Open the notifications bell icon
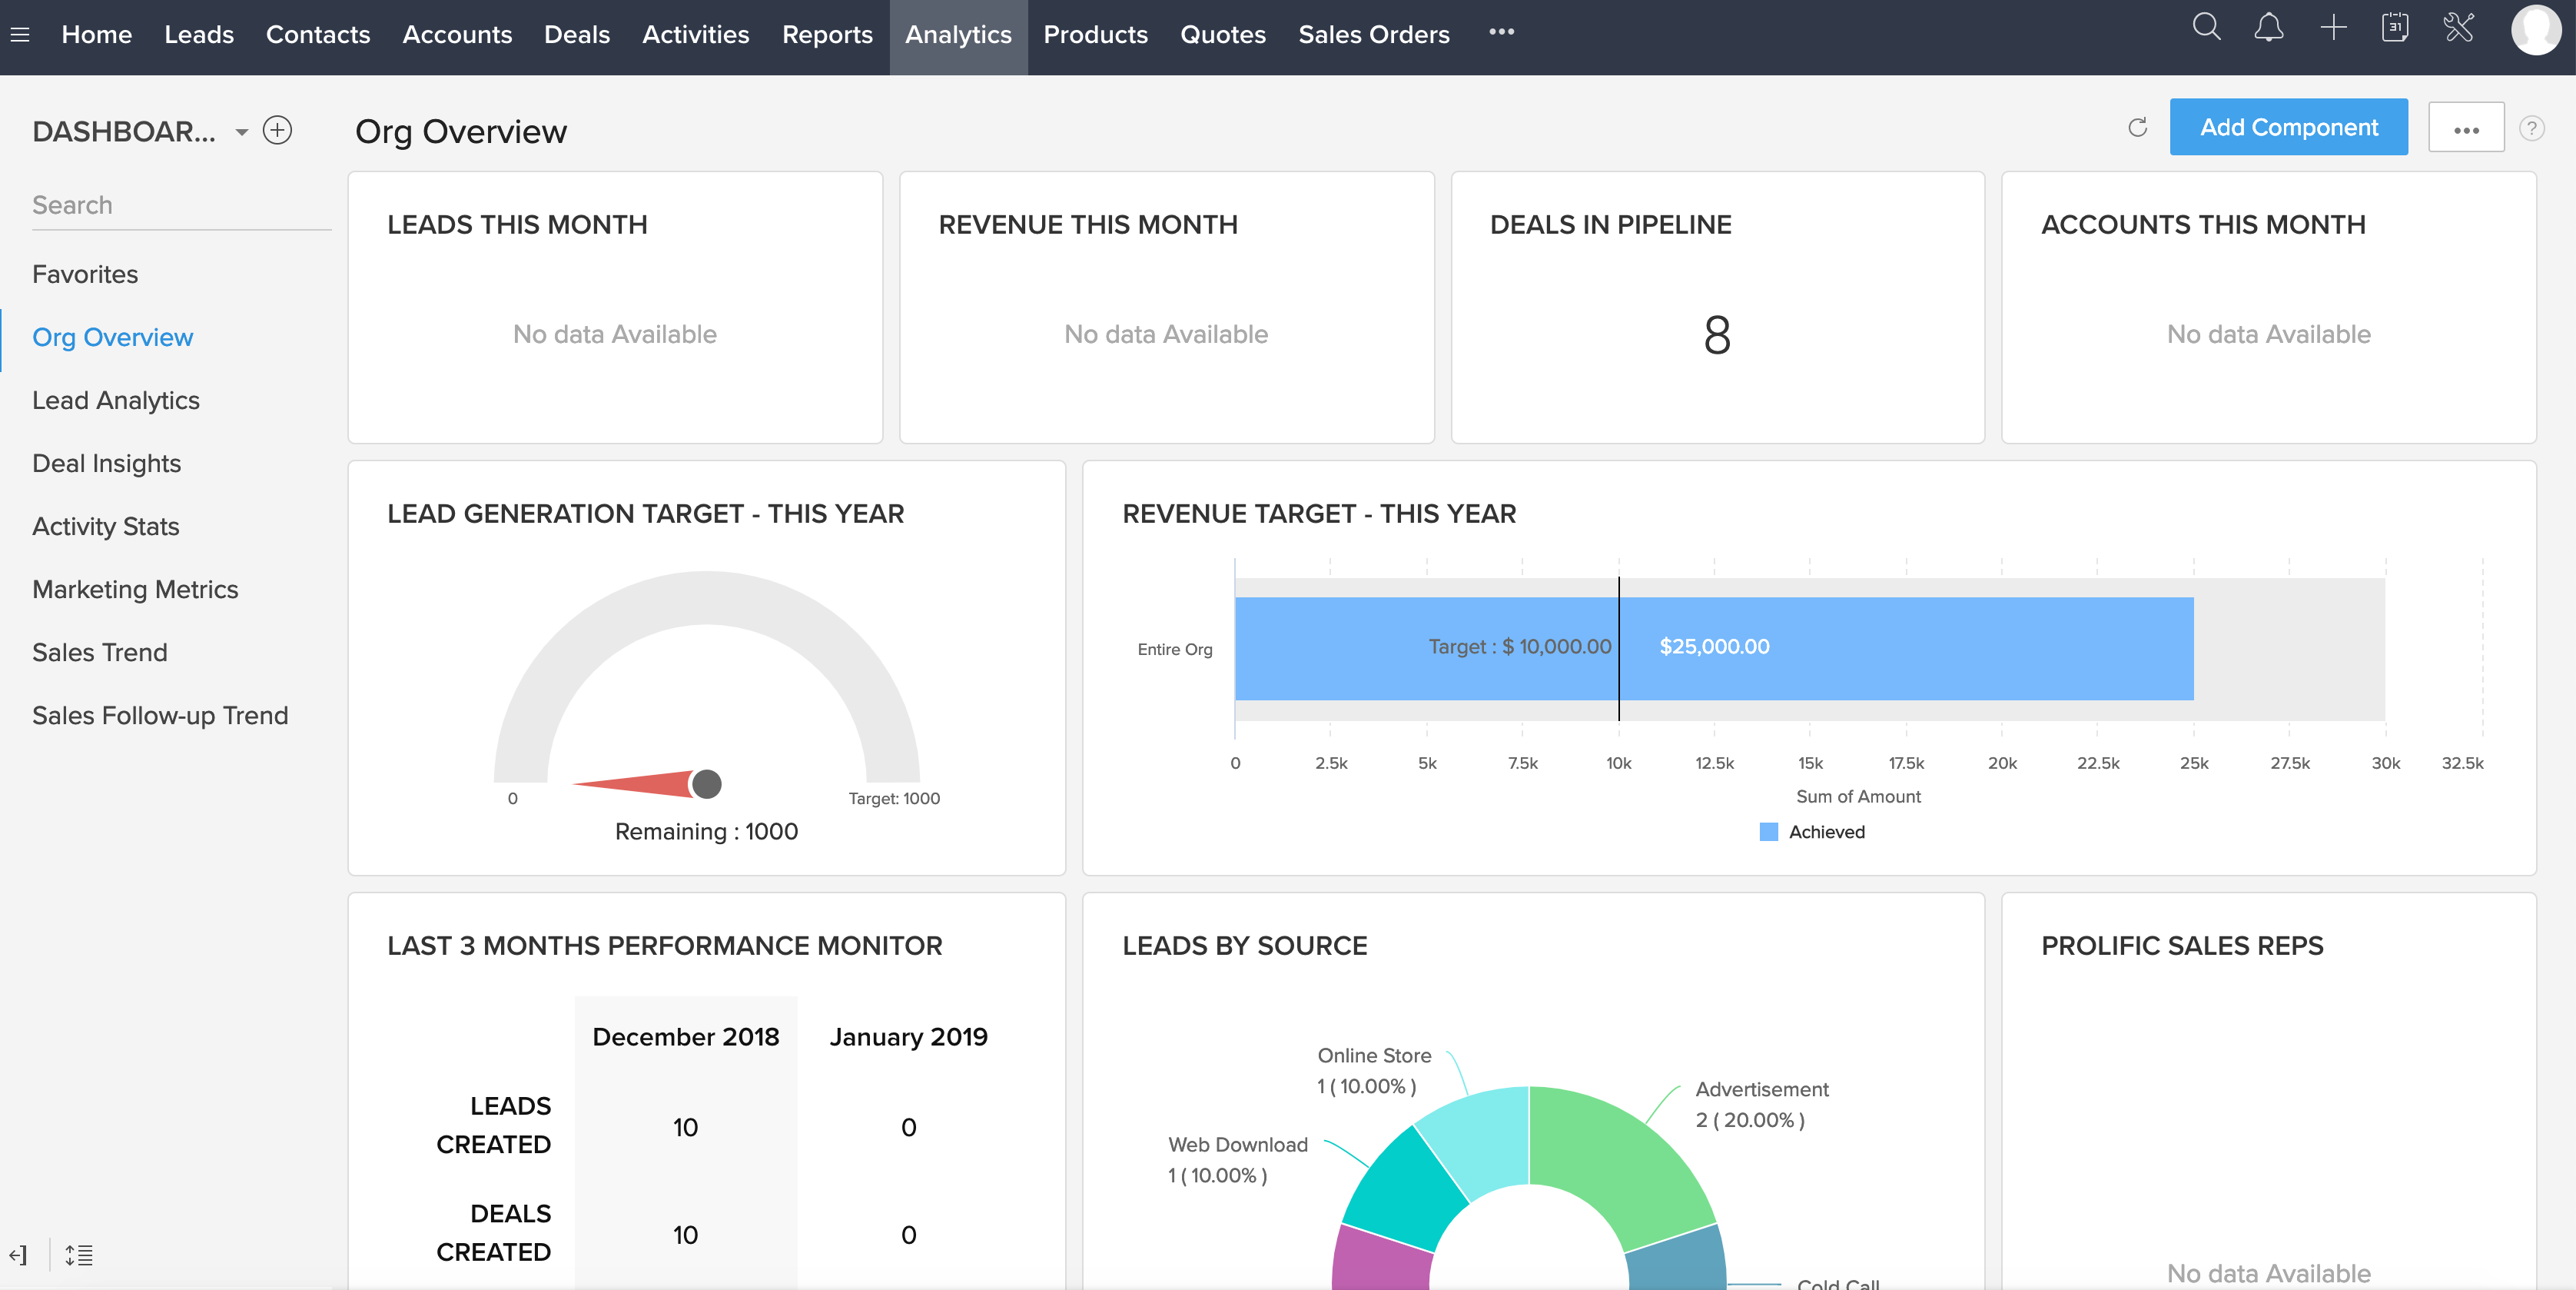 coord(2268,28)
